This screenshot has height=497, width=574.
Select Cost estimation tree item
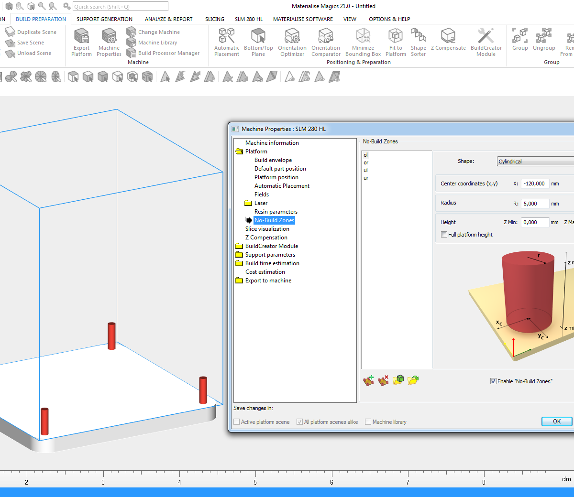pyautogui.click(x=265, y=272)
